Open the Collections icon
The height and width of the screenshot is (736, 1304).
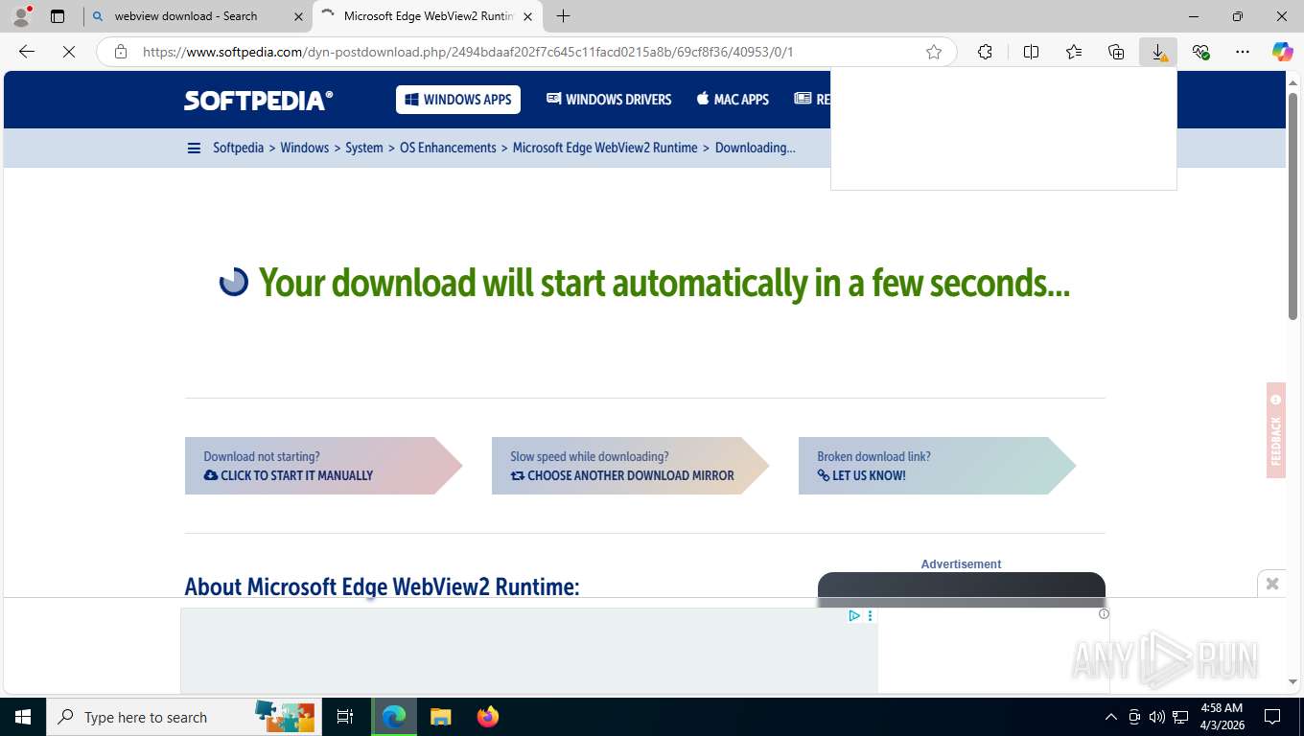[1116, 52]
